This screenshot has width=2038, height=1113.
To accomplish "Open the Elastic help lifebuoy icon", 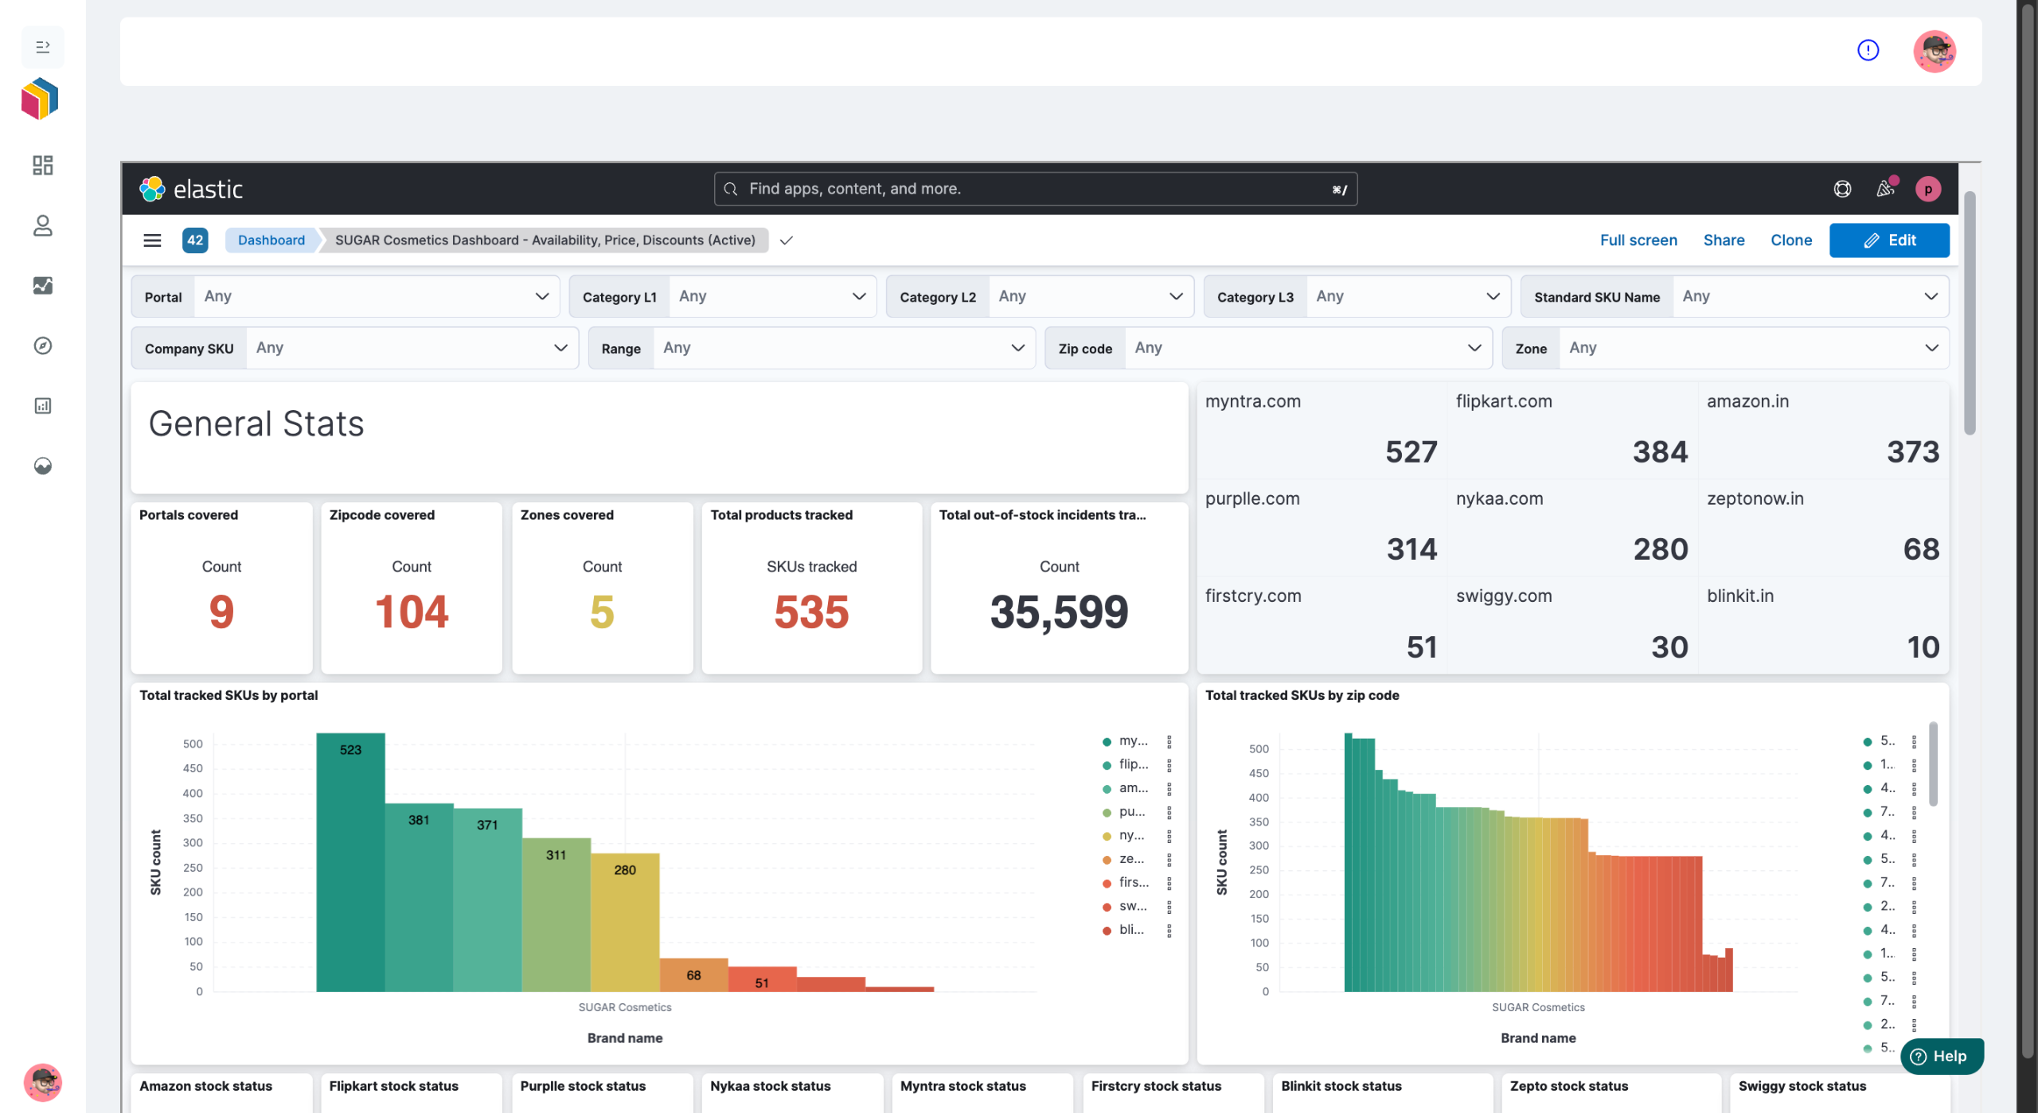I will [1842, 189].
